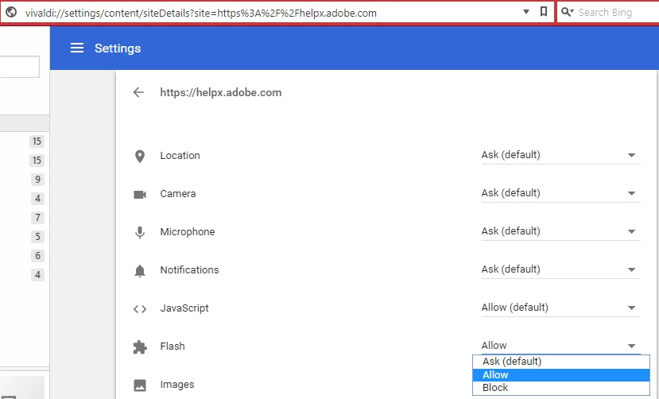Go back using the arrow beside helpx.adobe.com
659x399 pixels.
click(x=138, y=92)
